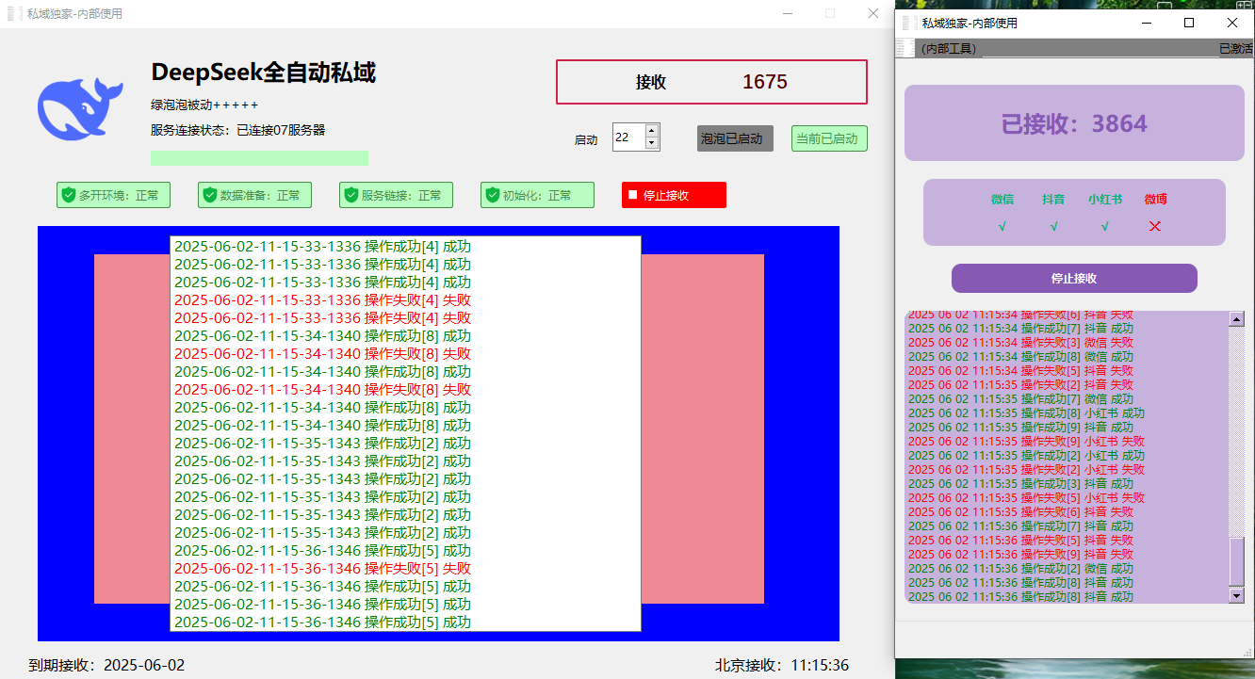Click the green check beside 数据准备
This screenshot has width=1255, height=679.
point(209,195)
